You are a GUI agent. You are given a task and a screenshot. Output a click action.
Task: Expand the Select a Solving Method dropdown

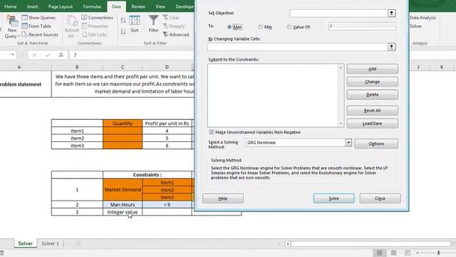348,143
